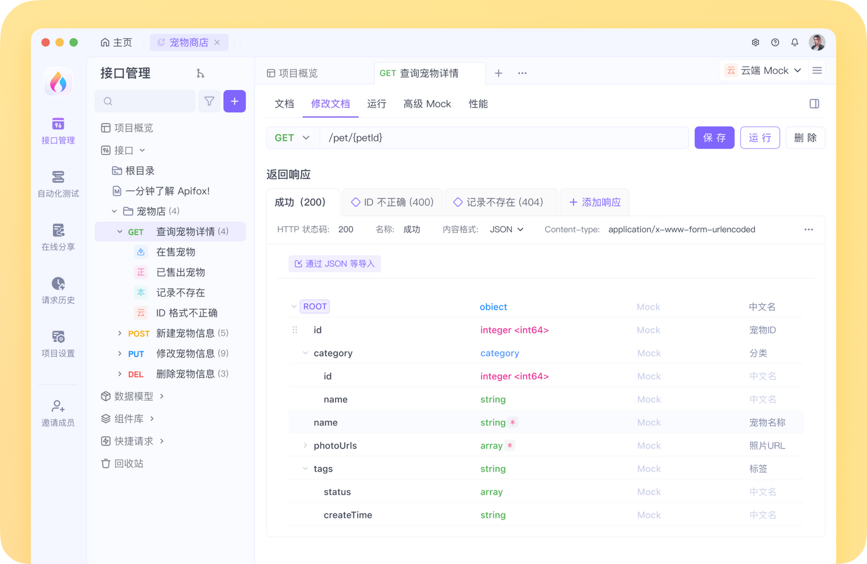
Task: Toggle the right side panel layout icon
Action: click(x=814, y=104)
